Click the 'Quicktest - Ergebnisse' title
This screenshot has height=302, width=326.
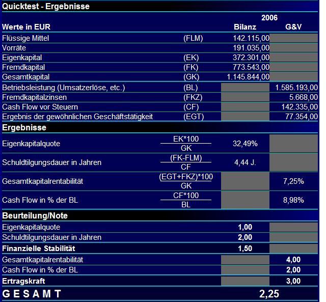(x=46, y=7)
